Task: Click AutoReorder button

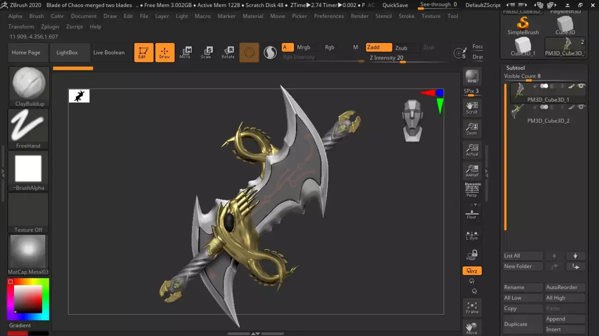Action: coord(565,287)
